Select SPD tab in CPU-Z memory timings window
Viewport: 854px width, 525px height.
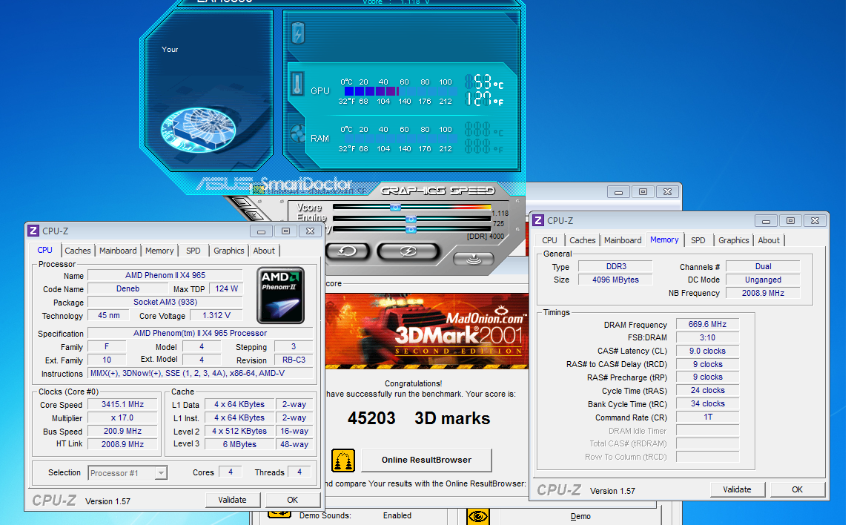coord(698,240)
